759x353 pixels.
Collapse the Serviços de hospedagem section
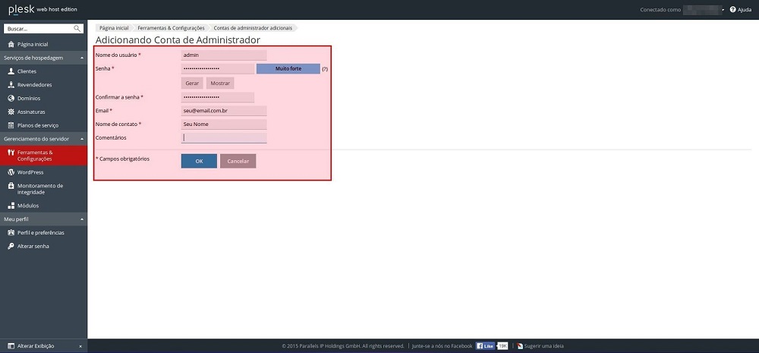81,58
